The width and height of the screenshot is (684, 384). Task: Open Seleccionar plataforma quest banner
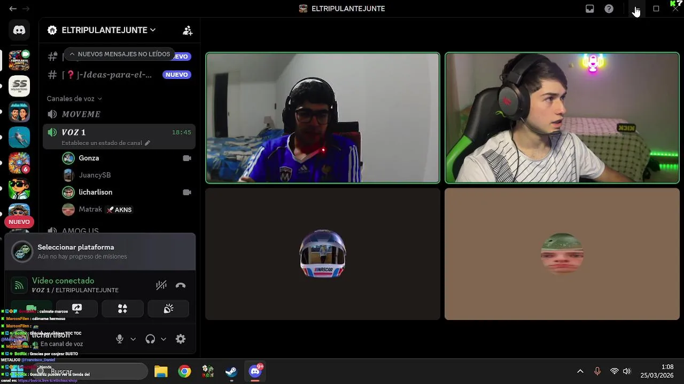100,252
